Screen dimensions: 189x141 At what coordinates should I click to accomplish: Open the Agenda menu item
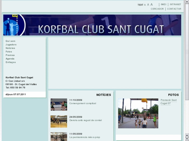[x=10, y=59]
